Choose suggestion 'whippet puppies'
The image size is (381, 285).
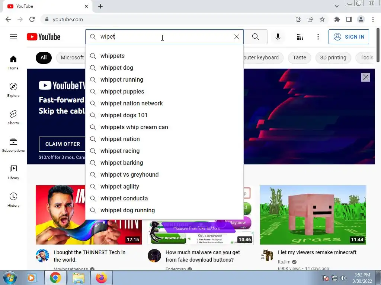coord(164,91)
